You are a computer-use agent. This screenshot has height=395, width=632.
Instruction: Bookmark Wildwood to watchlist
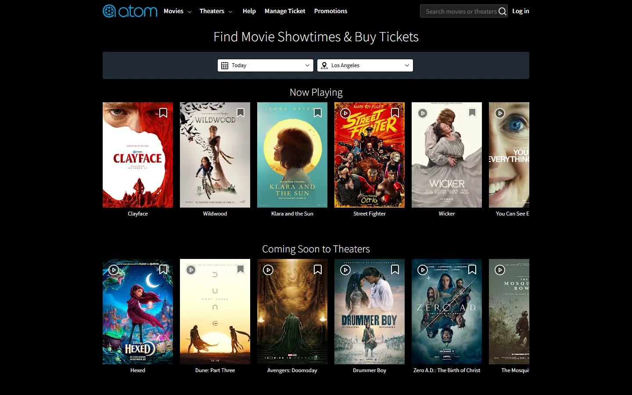click(241, 113)
